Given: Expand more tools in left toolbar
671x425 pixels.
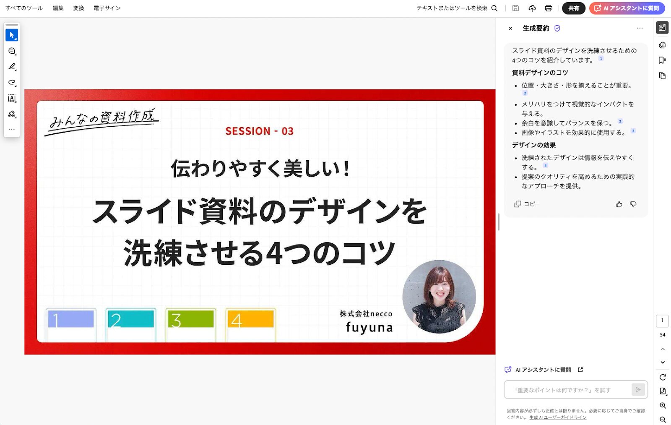Looking at the screenshot, I should tap(12, 129).
